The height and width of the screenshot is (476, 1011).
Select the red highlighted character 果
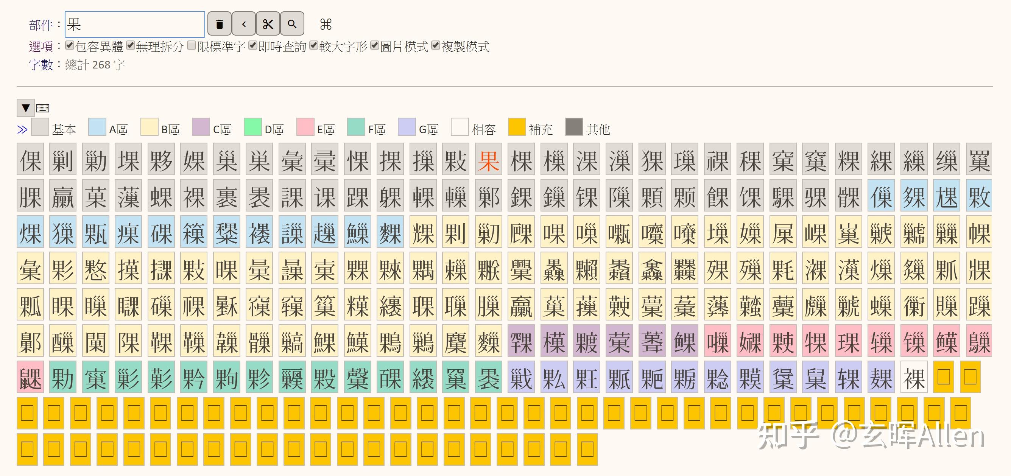point(488,159)
